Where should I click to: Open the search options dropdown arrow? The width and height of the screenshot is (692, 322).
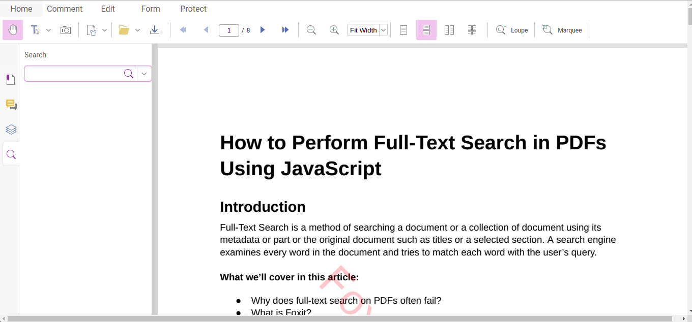click(144, 74)
